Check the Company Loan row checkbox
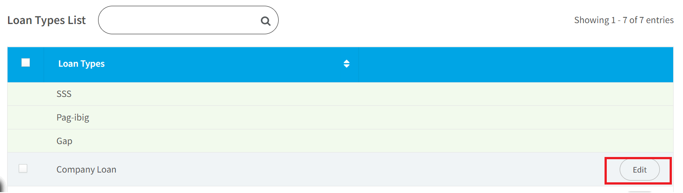The height and width of the screenshot is (193, 683). click(23, 169)
